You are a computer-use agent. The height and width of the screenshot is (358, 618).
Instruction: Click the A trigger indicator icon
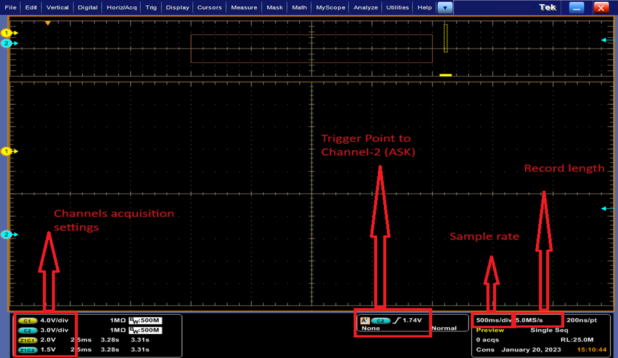point(365,321)
